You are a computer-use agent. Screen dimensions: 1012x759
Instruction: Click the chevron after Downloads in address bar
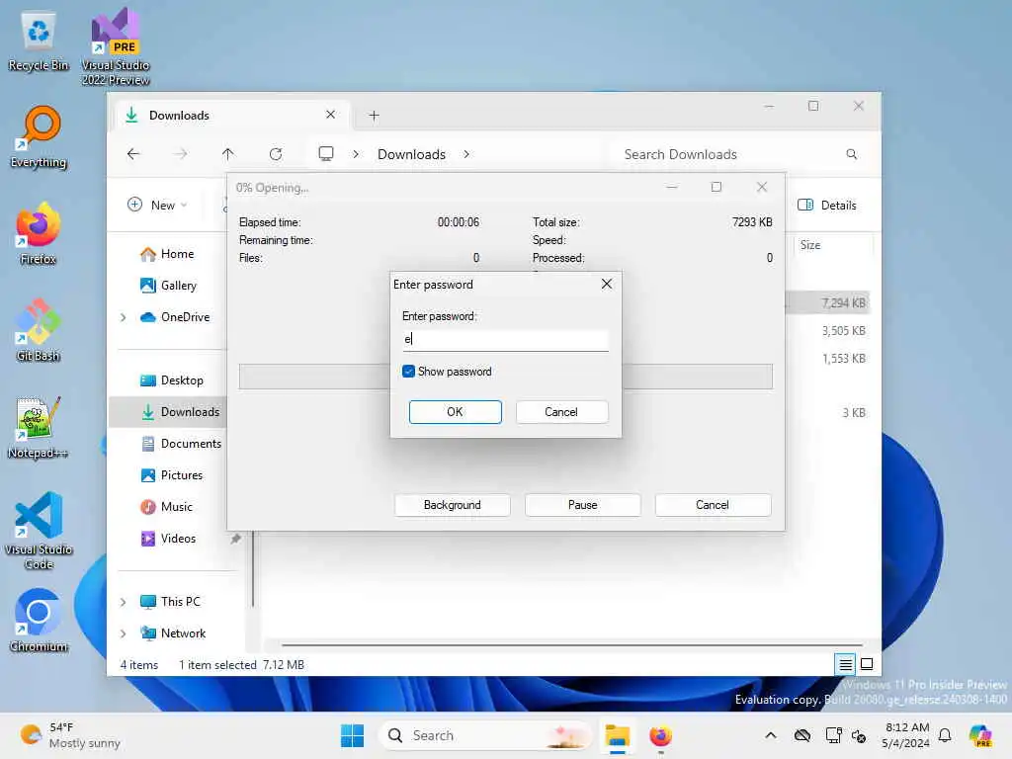coord(466,154)
